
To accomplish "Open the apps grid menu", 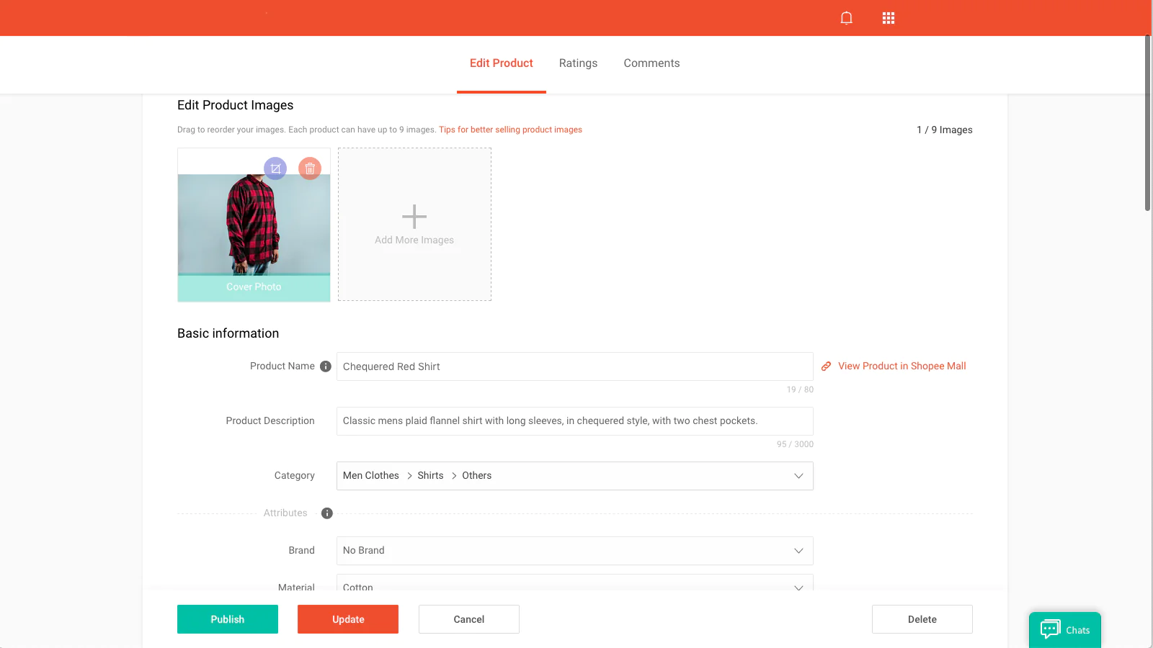I will 889,18.
